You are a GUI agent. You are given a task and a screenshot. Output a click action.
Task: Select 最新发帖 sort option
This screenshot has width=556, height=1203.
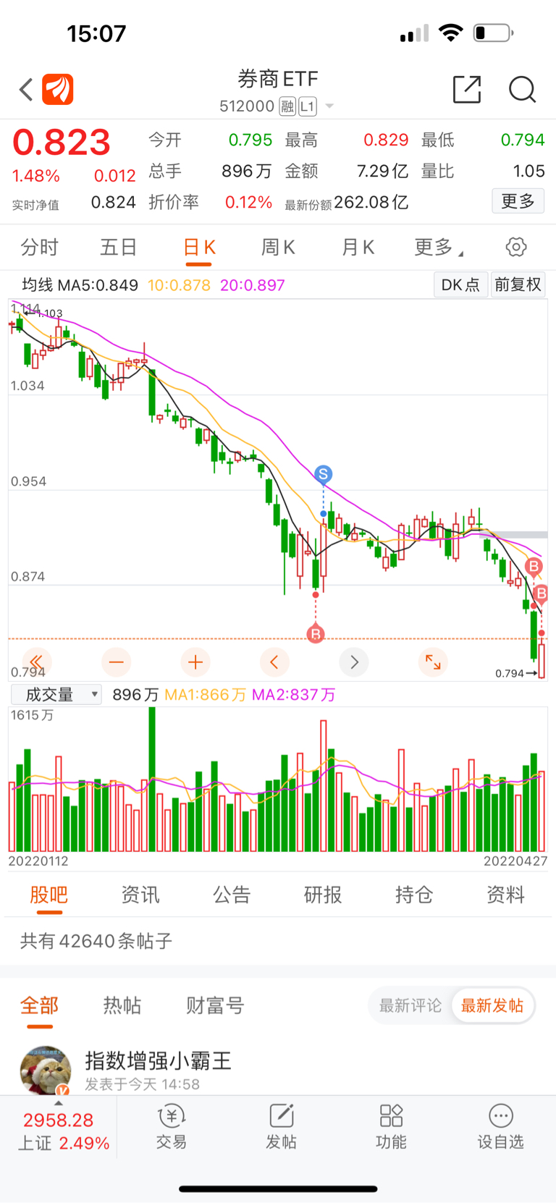pyautogui.click(x=492, y=1005)
